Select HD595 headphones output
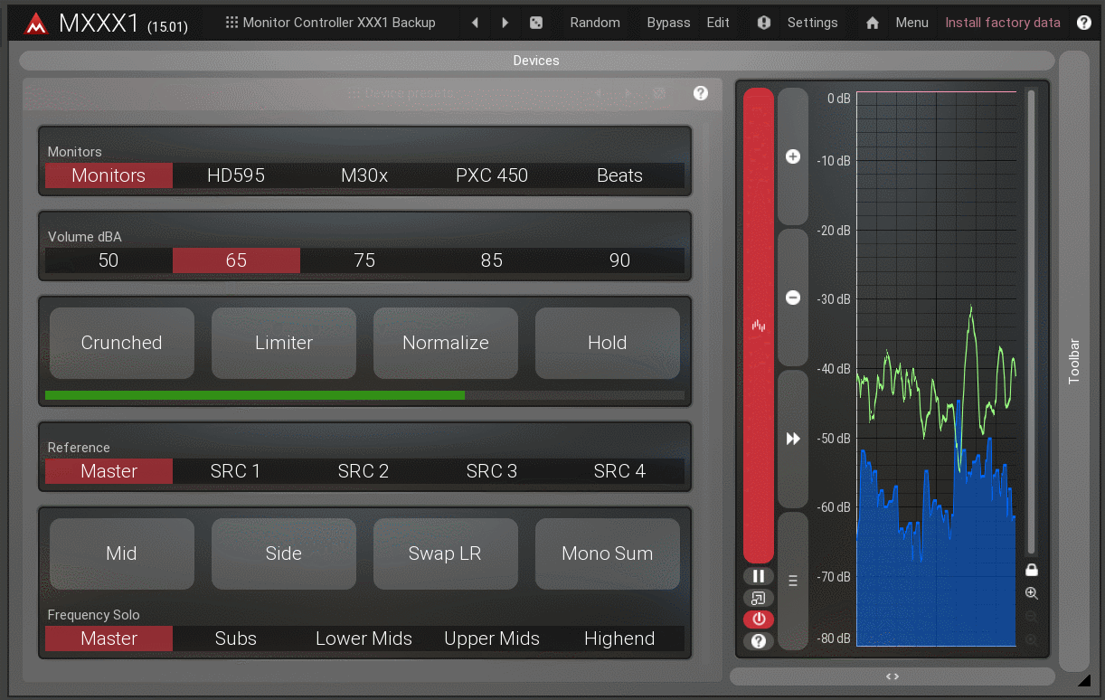The image size is (1105, 700). pyautogui.click(x=236, y=175)
